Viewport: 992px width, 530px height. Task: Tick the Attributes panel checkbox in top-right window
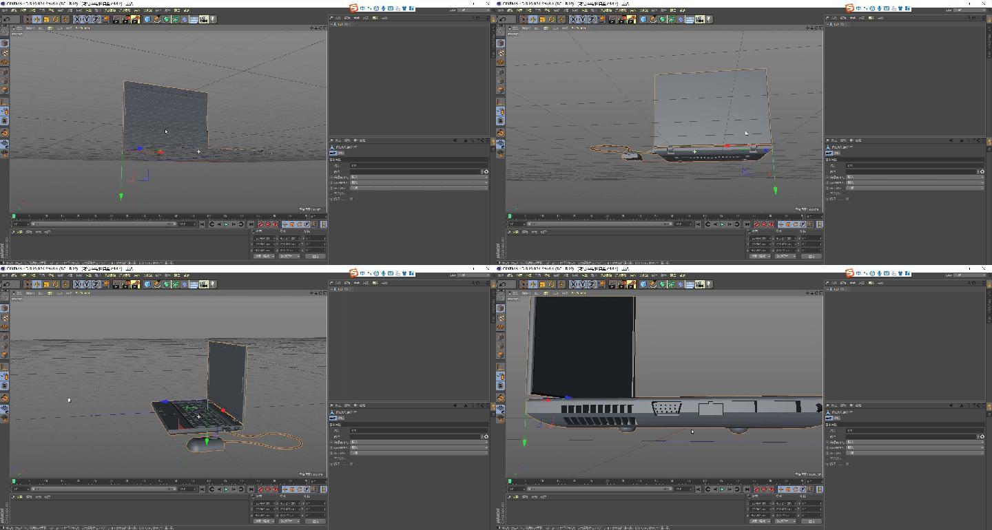(847, 199)
